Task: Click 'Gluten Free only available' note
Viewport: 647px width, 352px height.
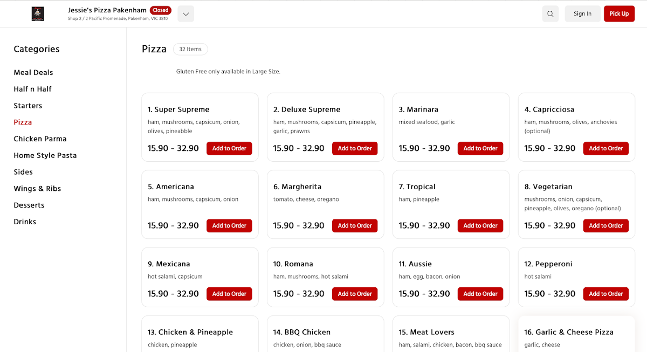Action: (x=228, y=72)
